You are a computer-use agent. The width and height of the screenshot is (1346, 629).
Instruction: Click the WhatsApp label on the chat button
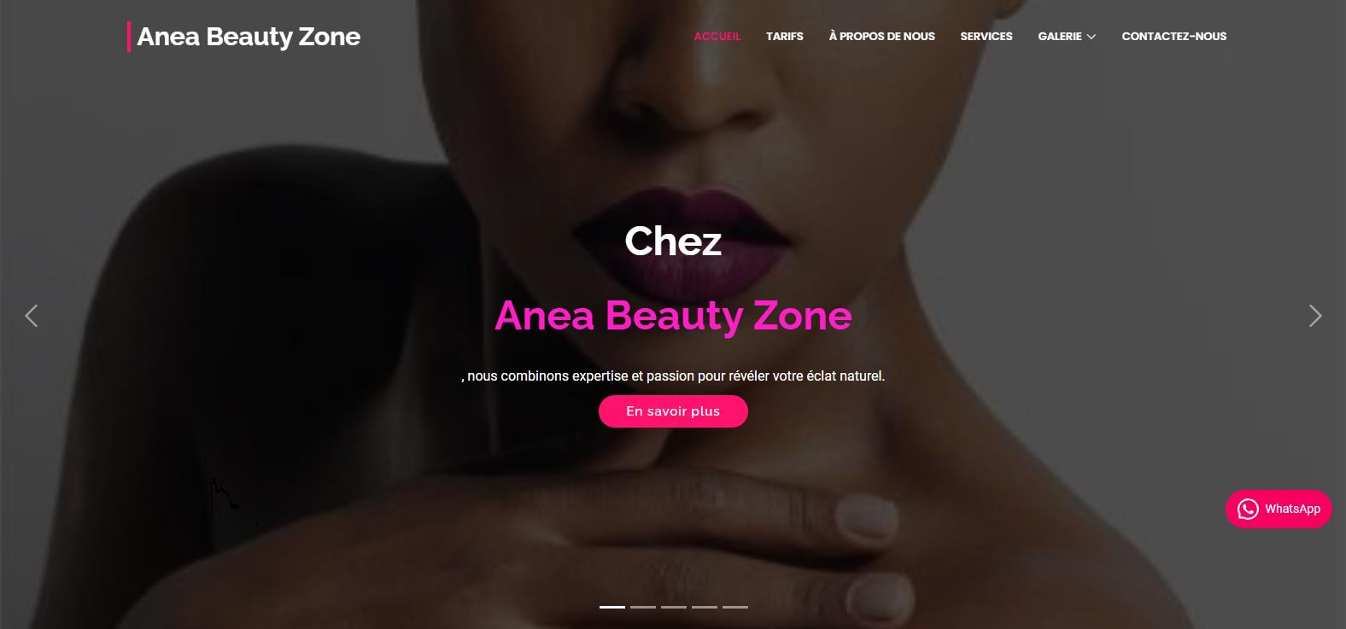coord(1292,509)
